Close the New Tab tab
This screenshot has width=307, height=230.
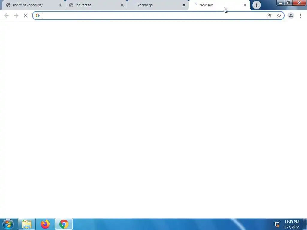pyautogui.click(x=245, y=5)
